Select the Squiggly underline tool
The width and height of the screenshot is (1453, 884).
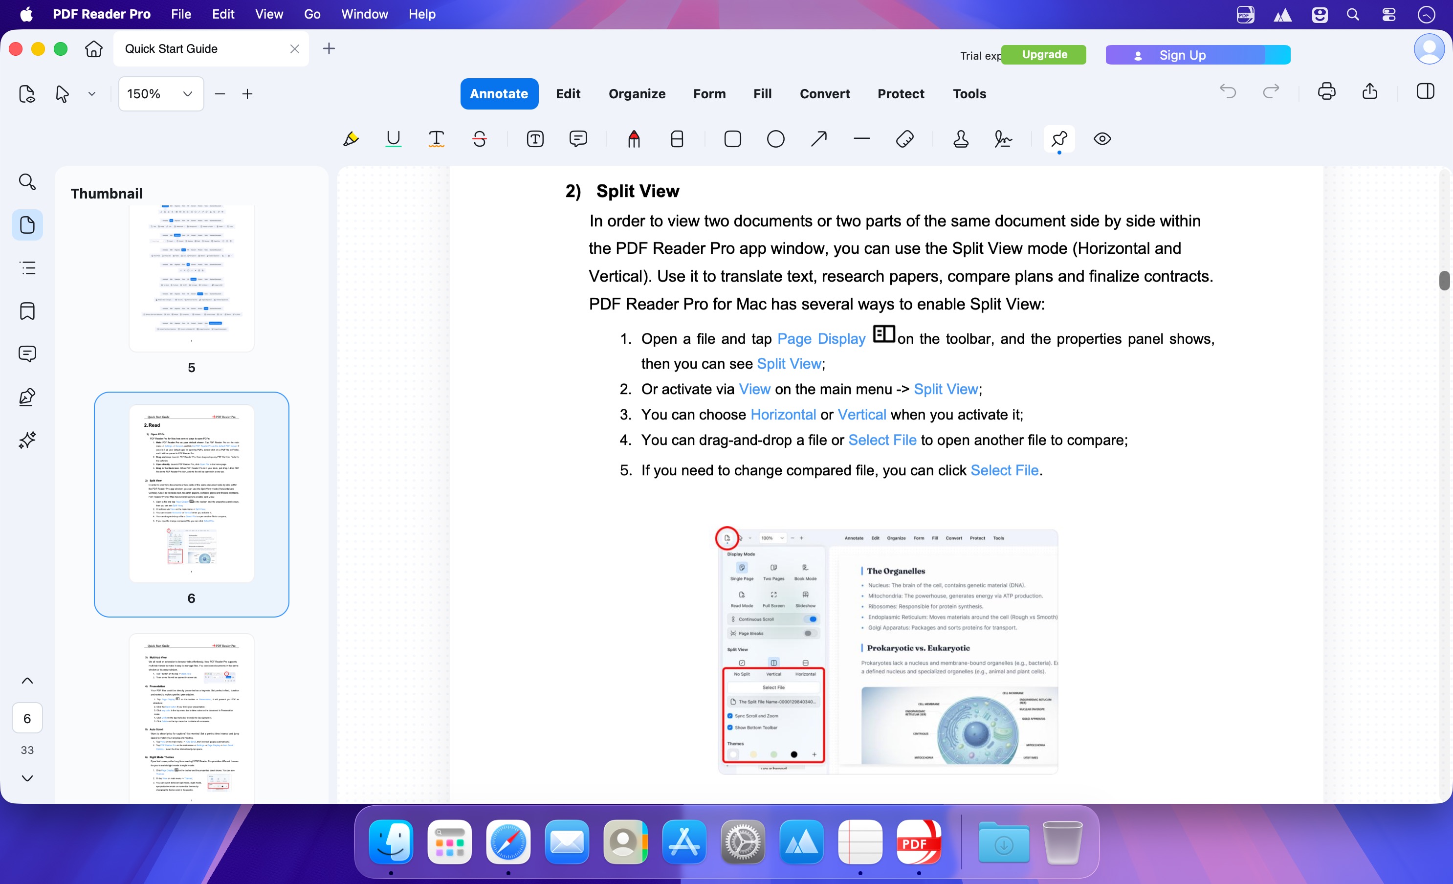(x=437, y=139)
